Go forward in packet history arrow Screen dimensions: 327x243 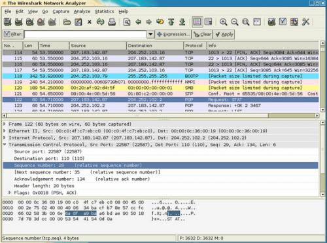click(149, 22)
